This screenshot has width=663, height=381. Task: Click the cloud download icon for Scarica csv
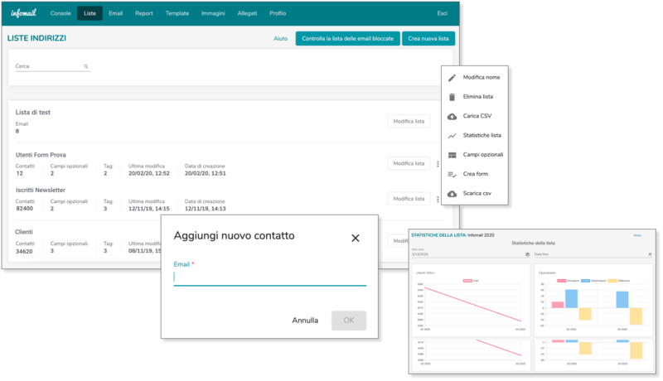[452, 194]
